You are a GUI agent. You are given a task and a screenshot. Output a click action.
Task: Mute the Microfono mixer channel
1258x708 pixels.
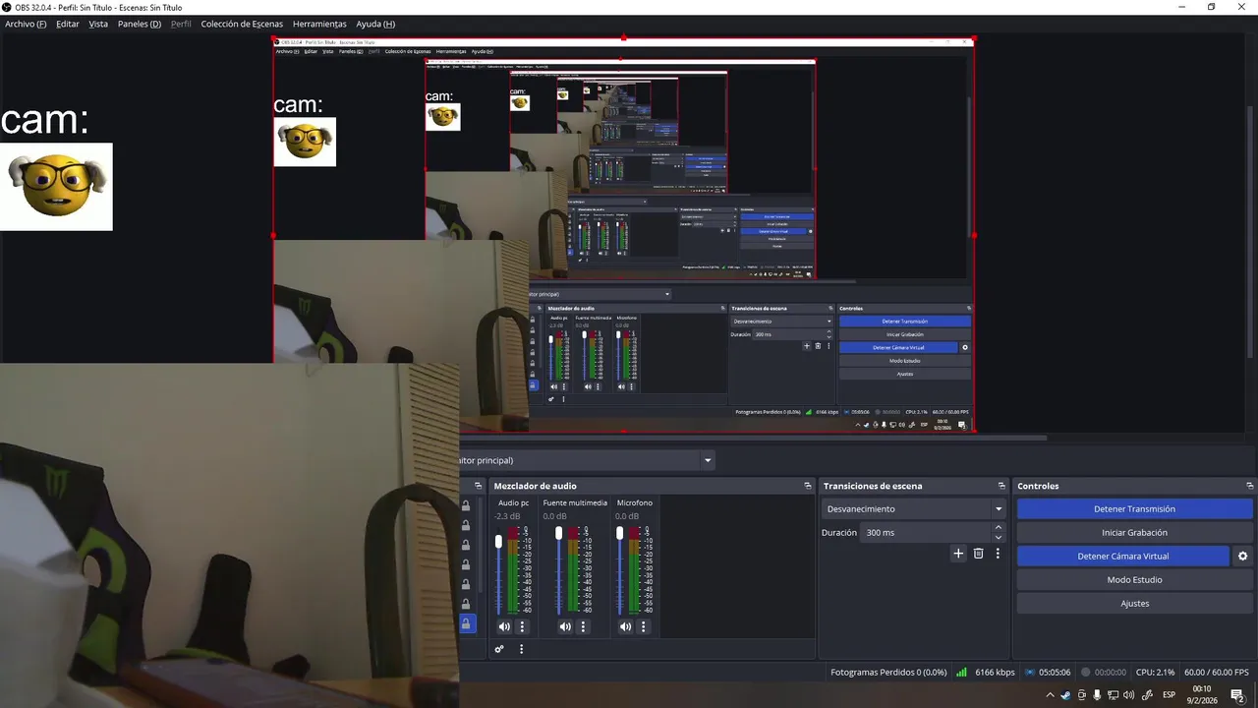[626, 626]
